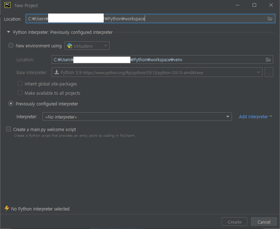Click into the project Location text field

coord(150,19)
